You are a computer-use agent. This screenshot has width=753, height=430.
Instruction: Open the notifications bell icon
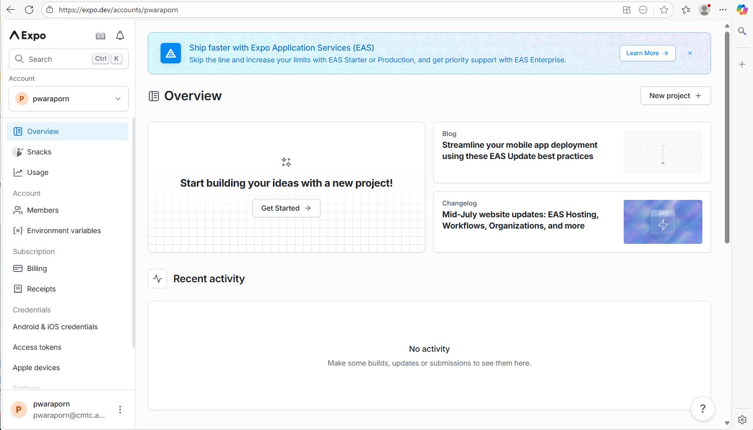pos(120,35)
